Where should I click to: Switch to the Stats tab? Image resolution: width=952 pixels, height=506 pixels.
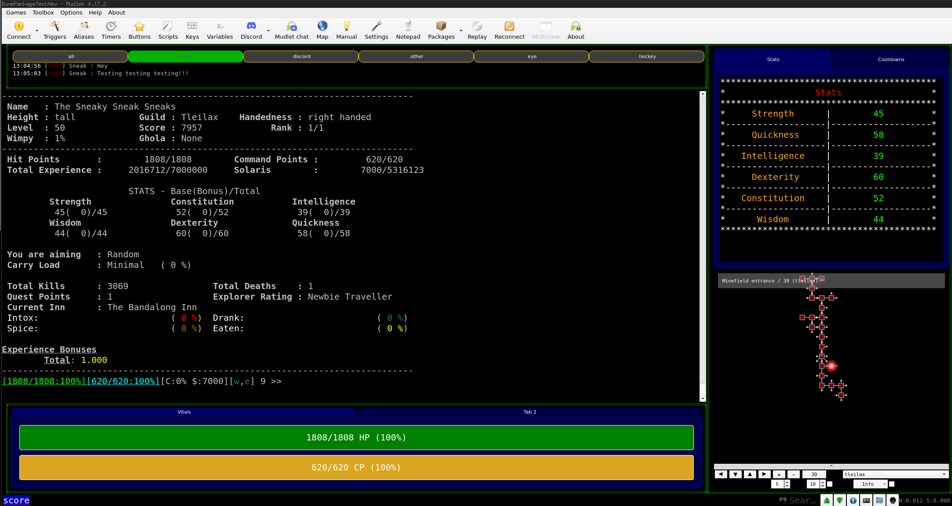(773, 59)
